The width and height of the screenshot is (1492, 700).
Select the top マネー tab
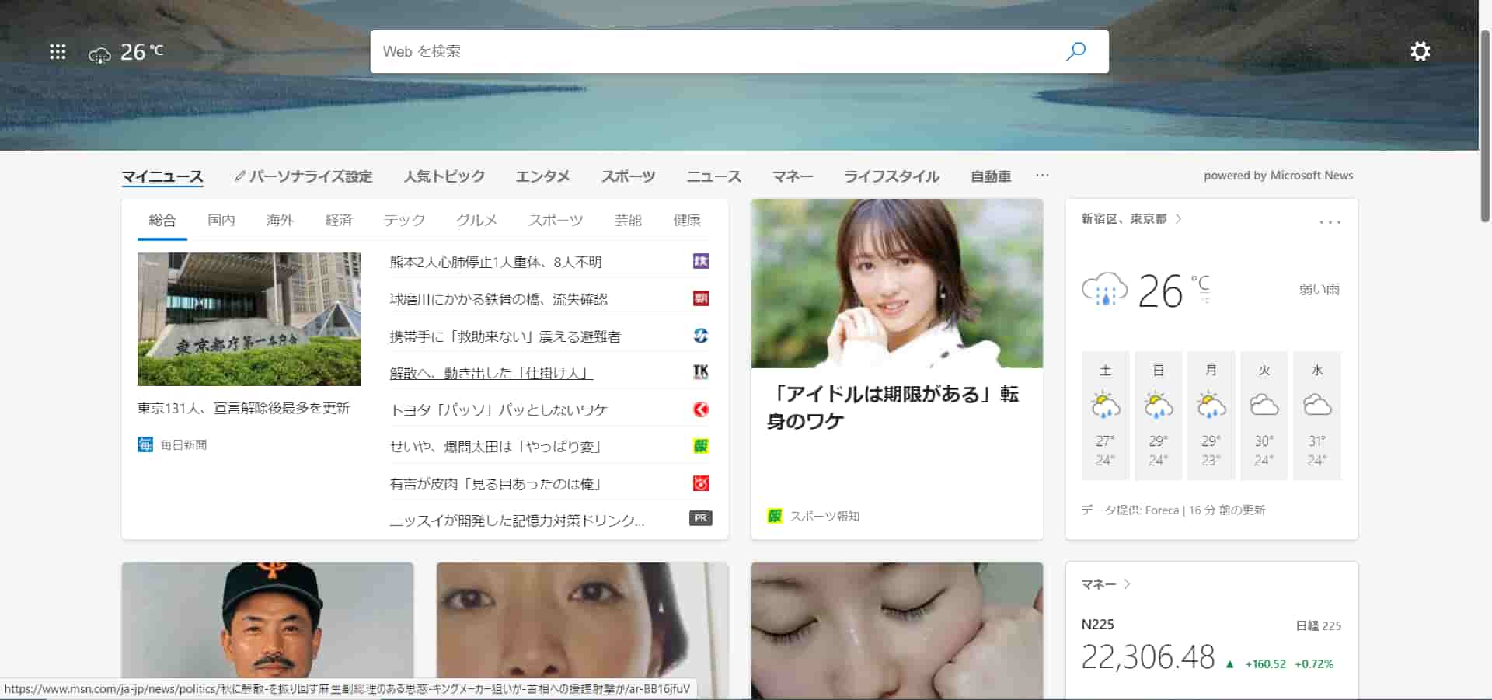(x=793, y=176)
